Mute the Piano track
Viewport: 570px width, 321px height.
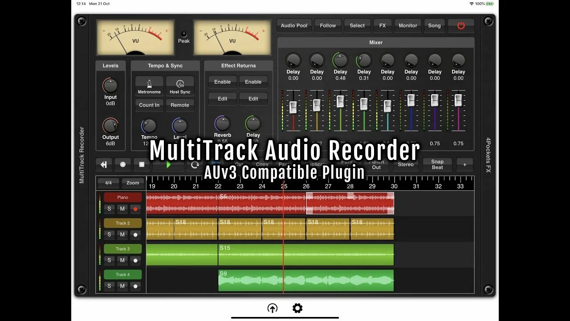[x=122, y=209]
